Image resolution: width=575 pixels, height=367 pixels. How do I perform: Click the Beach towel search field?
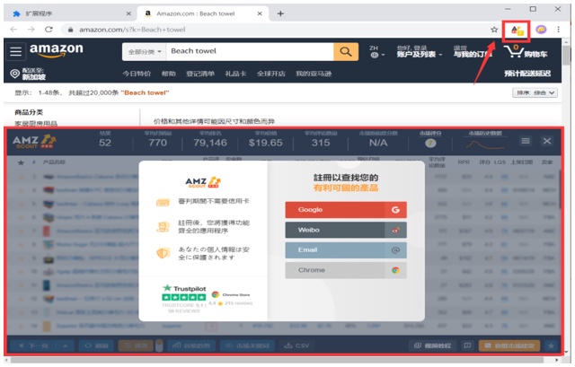(x=250, y=52)
